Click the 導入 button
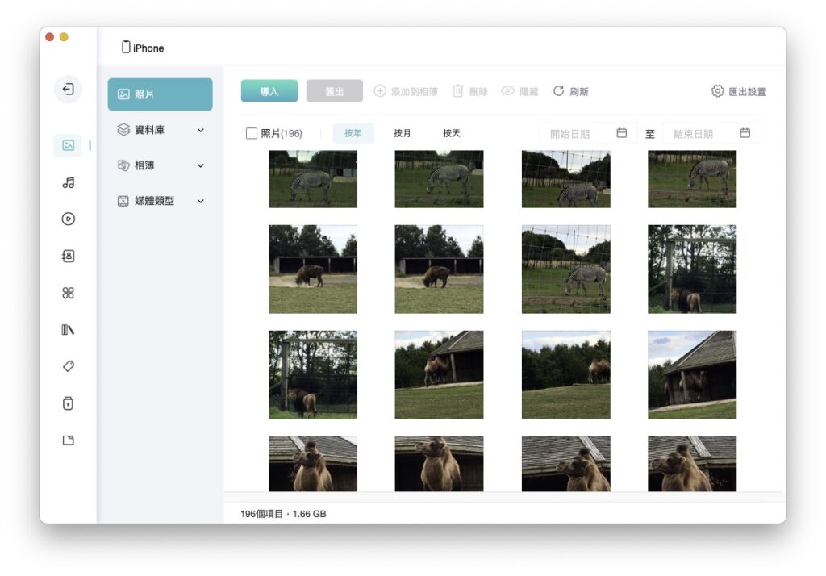This screenshot has height=576, width=826. 269,91
